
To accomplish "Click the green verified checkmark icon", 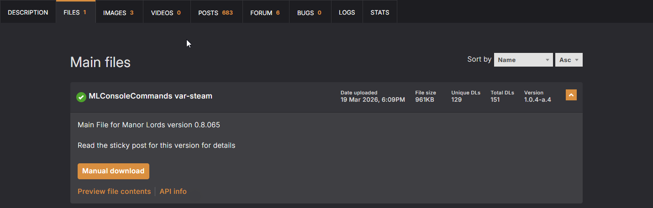I will (81, 97).
